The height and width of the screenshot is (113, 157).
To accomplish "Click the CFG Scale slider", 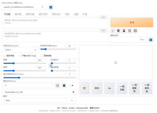I will pos(39,77).
